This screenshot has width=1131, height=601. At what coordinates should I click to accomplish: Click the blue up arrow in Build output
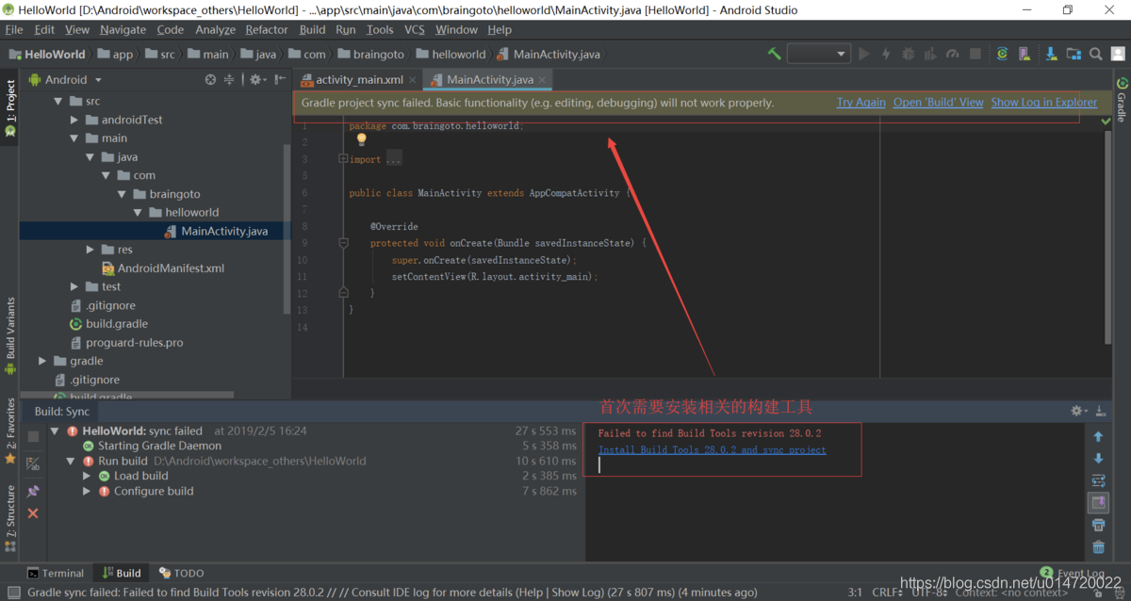click(x=1098, y=437)
